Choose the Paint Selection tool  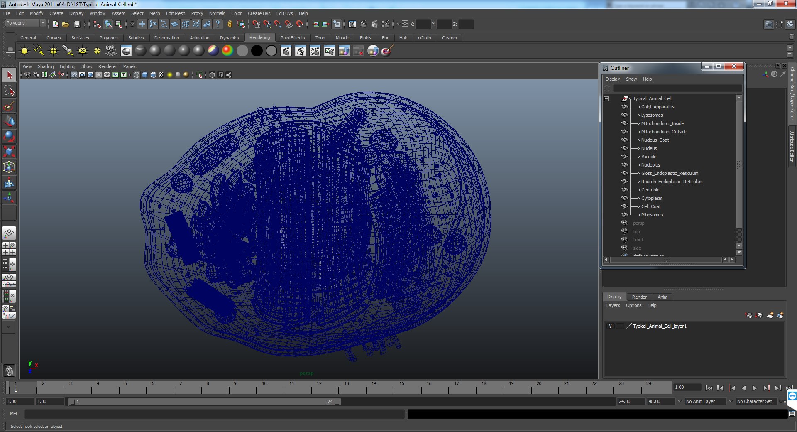point(9,106)
